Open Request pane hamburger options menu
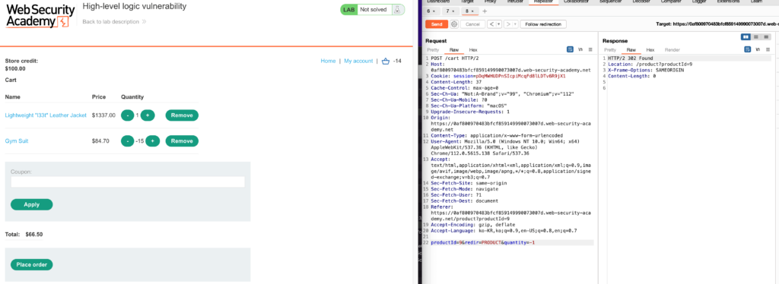 (x=590, y=49)
